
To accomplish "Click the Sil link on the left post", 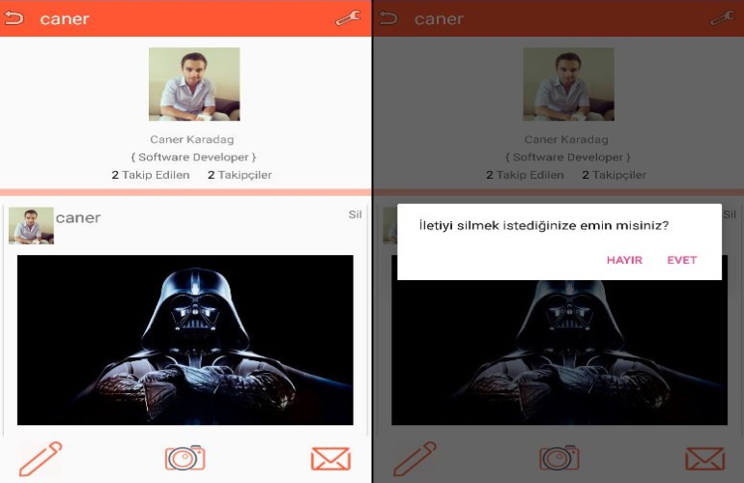I will pos(355,214).
